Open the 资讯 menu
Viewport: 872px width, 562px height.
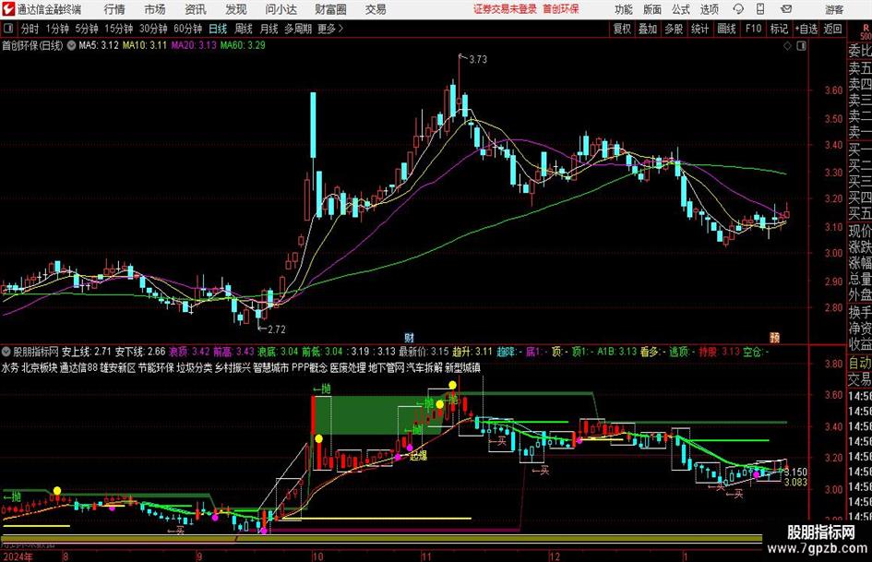coord(196,9)
